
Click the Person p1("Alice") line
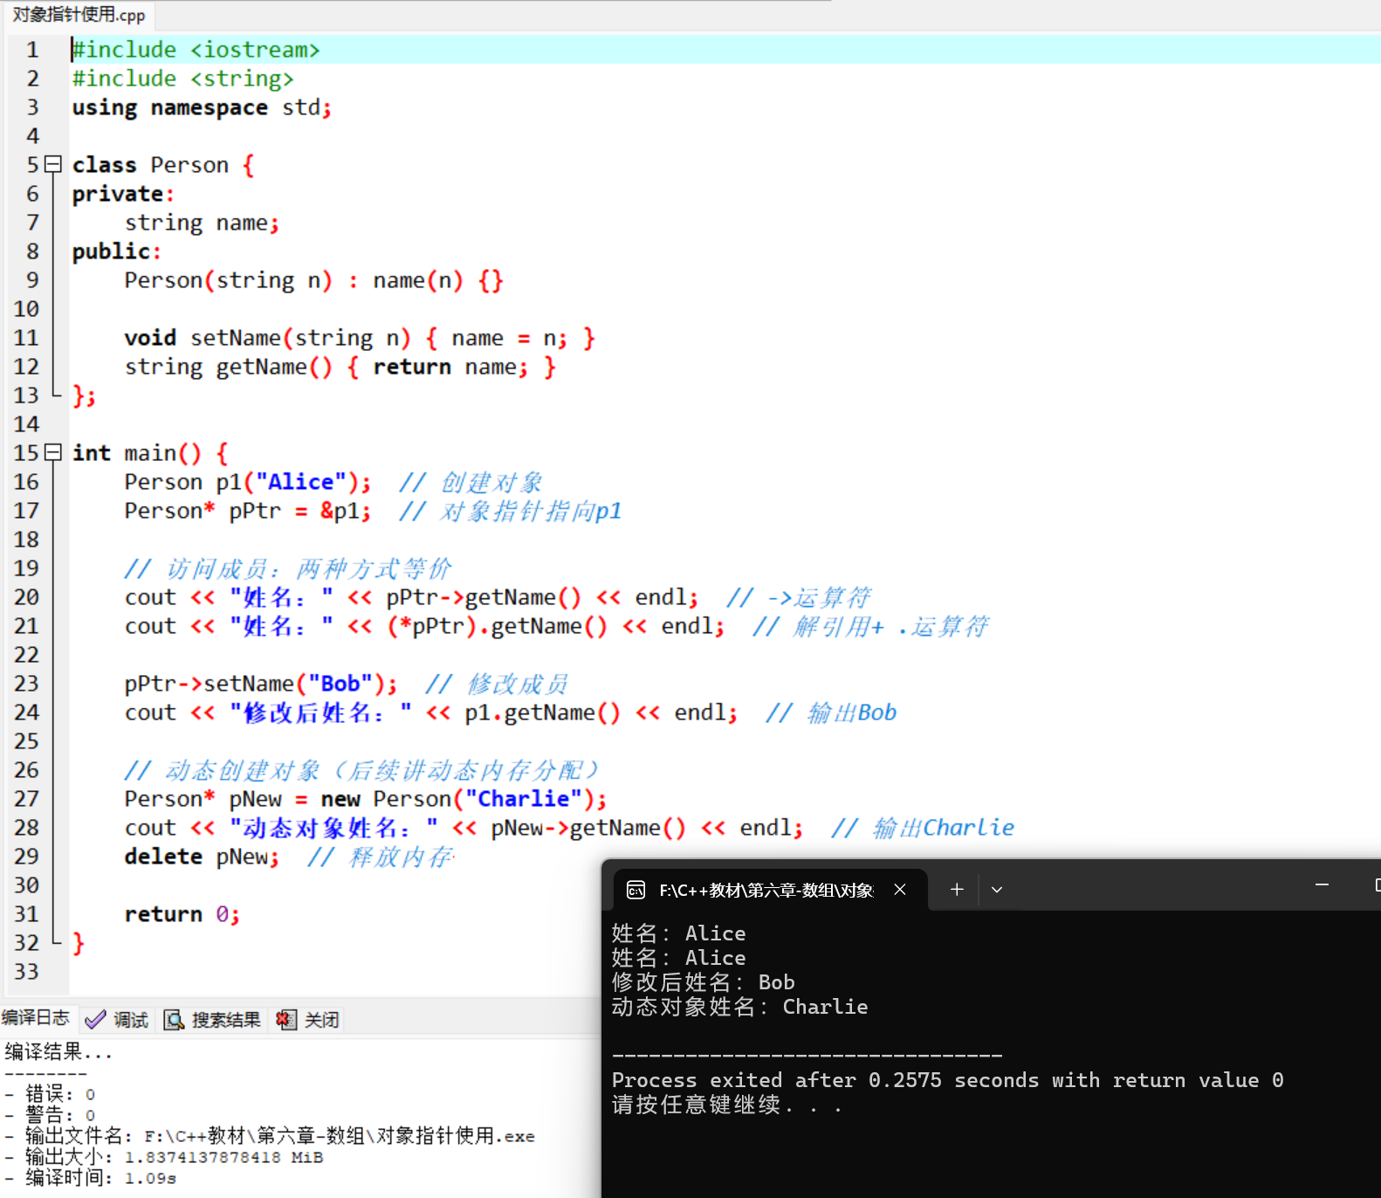(248, 482)
